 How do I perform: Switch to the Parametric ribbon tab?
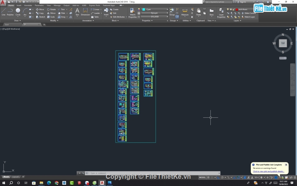tap(39, 5)
